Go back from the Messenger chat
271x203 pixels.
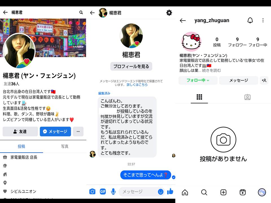coord(92,13)
